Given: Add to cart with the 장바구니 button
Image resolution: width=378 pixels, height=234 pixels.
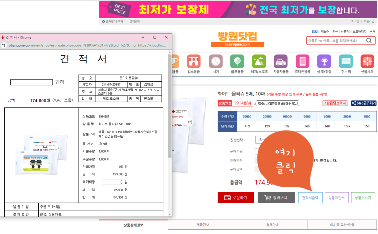Looking at the screenshot, I should (276, 197).
